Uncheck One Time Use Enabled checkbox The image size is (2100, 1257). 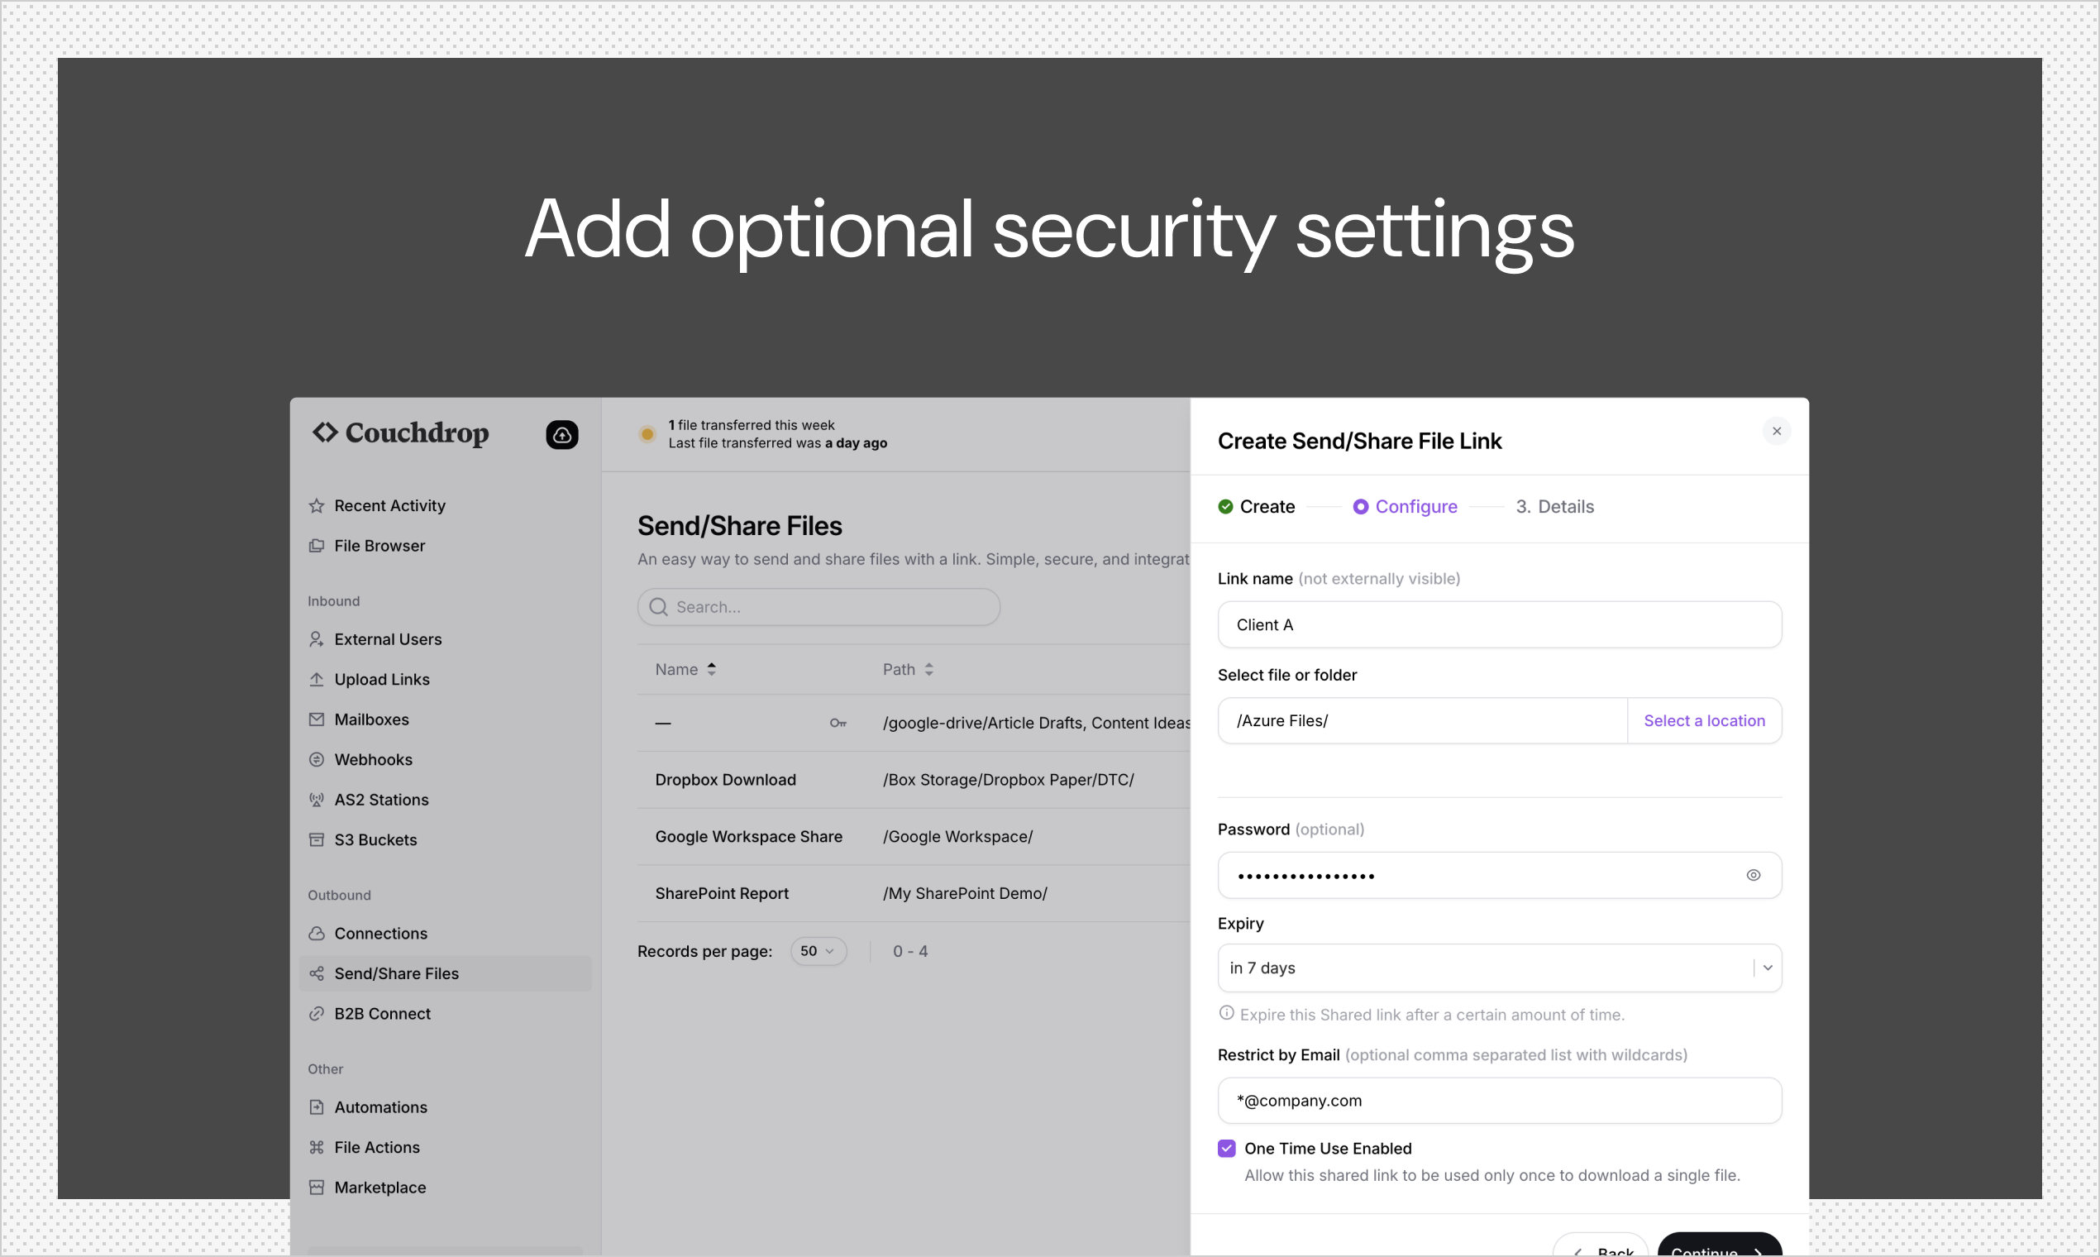point(1226,1149)
